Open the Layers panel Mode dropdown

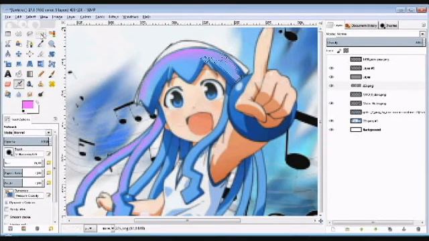point(375,34)
